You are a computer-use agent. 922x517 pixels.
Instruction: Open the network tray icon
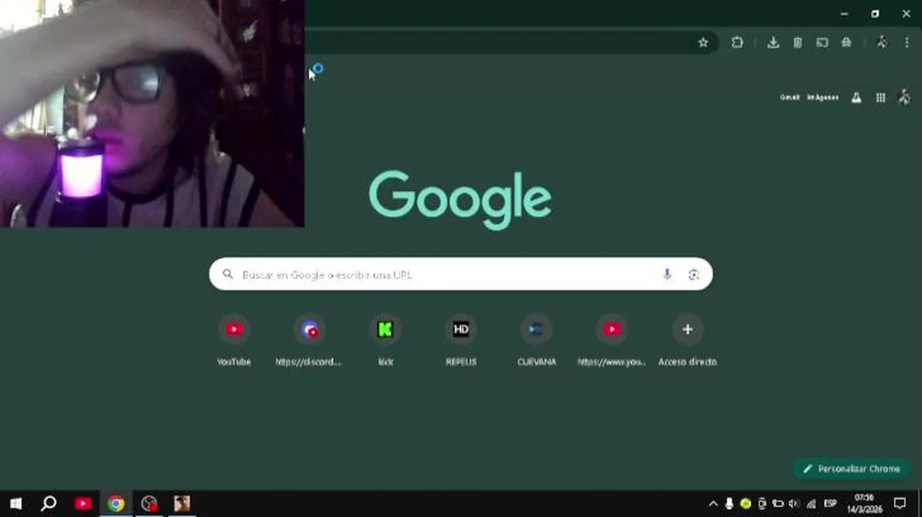811,504
